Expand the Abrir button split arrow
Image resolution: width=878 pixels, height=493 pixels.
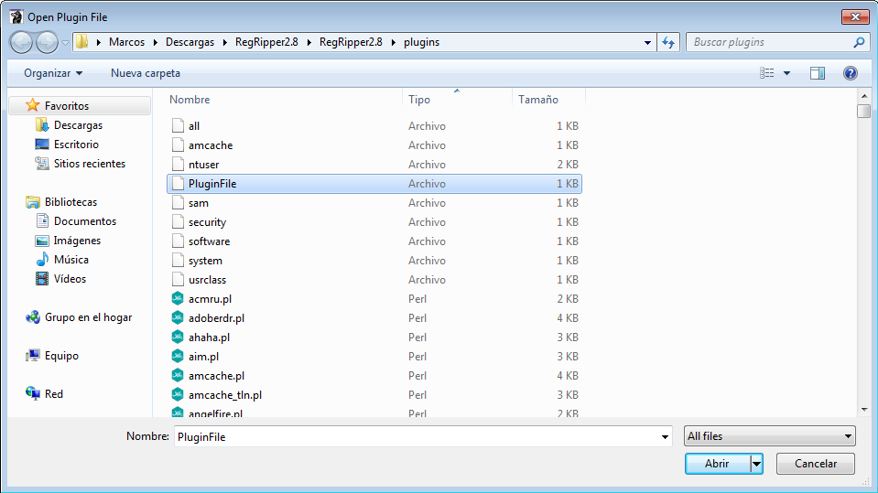[756, 464]
